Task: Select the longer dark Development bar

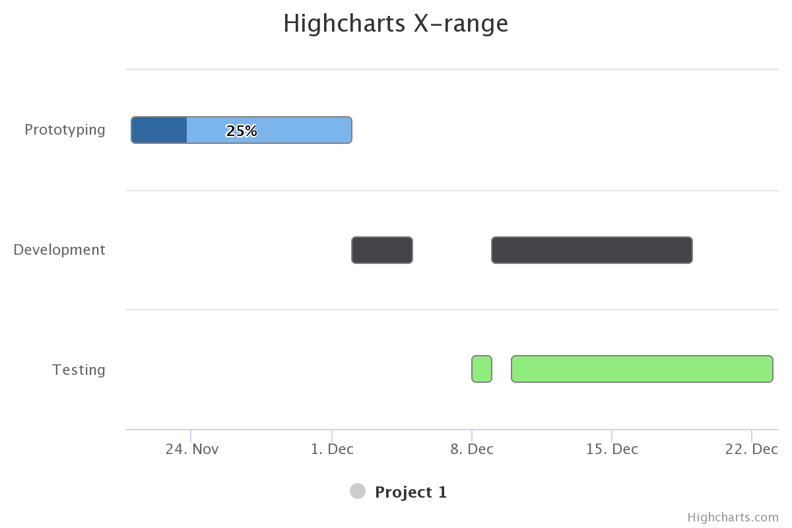Action: point(592,250)
